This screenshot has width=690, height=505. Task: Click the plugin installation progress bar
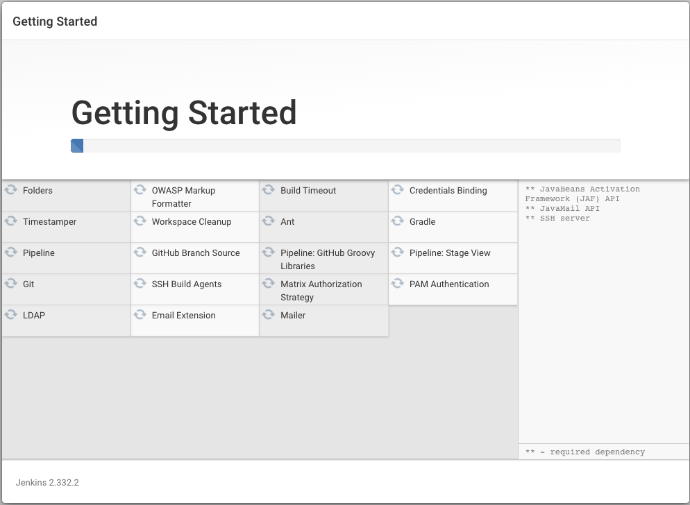pyautogui.click(x=346, y=146)
